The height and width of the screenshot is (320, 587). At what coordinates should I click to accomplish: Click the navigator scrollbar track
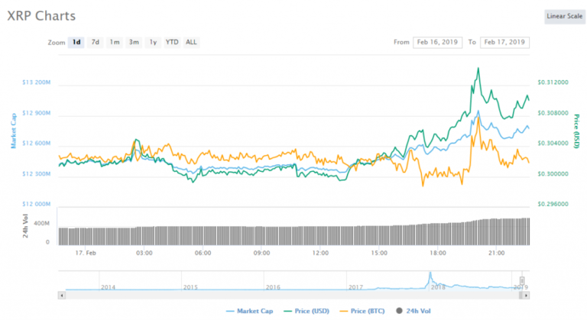pos(290,294)
